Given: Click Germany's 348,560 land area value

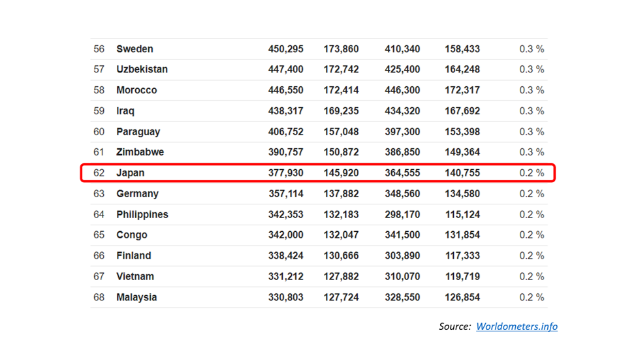Looking at the screenshot, I should pos(402,194).
